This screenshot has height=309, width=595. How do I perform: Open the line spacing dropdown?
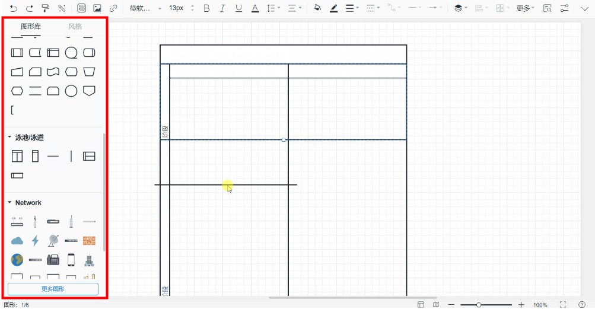(x=273, y=8)
